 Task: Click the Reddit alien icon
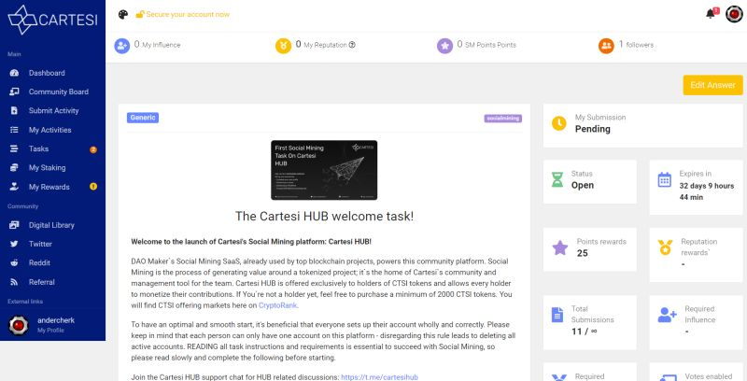tap(14, 262)
